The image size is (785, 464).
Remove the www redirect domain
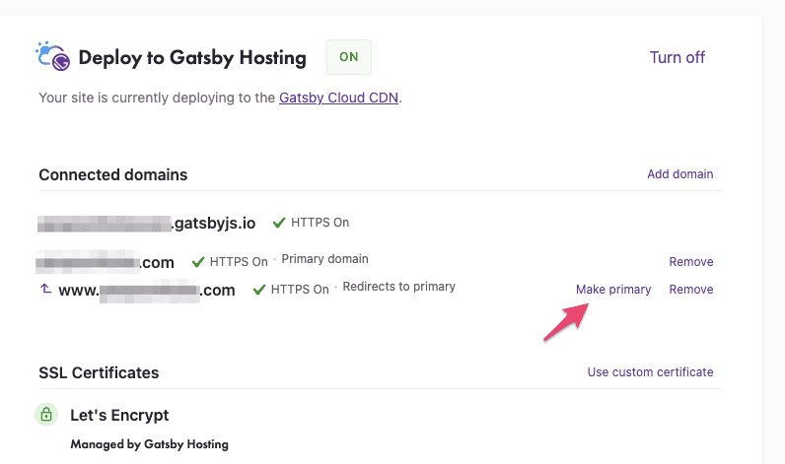pos(690,290)
